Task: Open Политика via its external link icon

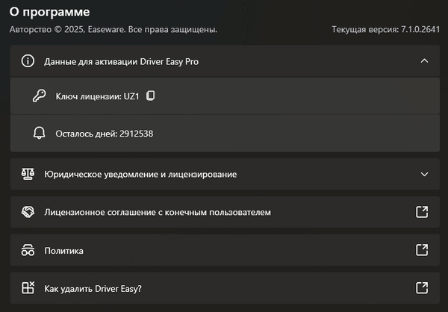Action: (x=422, y=251)
